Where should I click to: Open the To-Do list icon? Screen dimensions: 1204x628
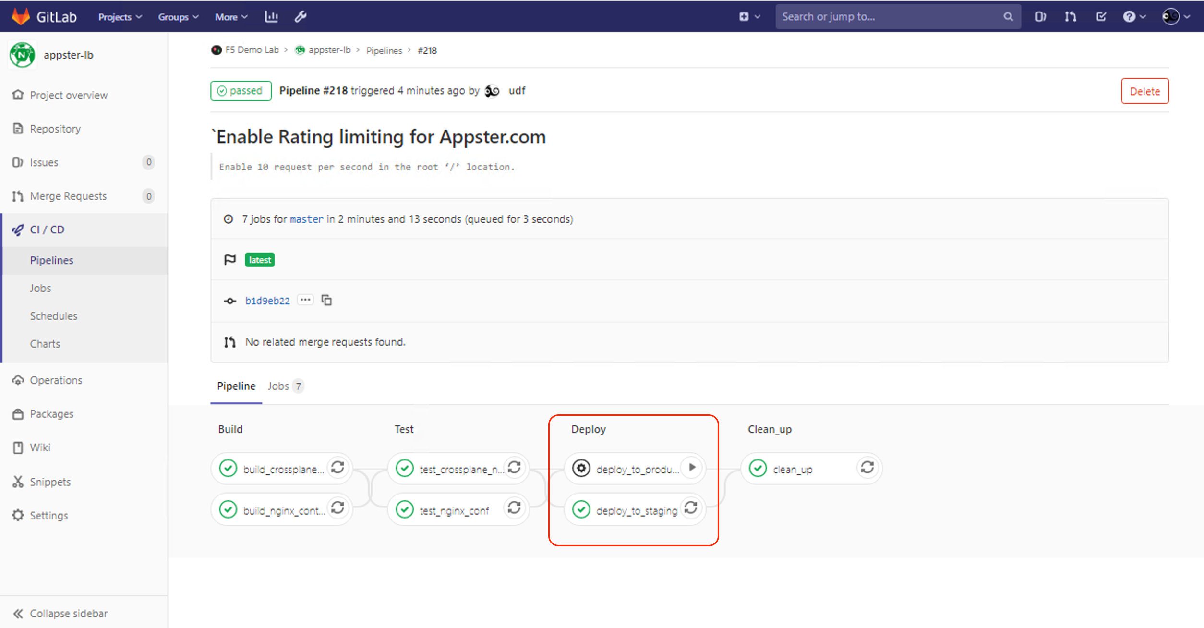click(1101, 17)
